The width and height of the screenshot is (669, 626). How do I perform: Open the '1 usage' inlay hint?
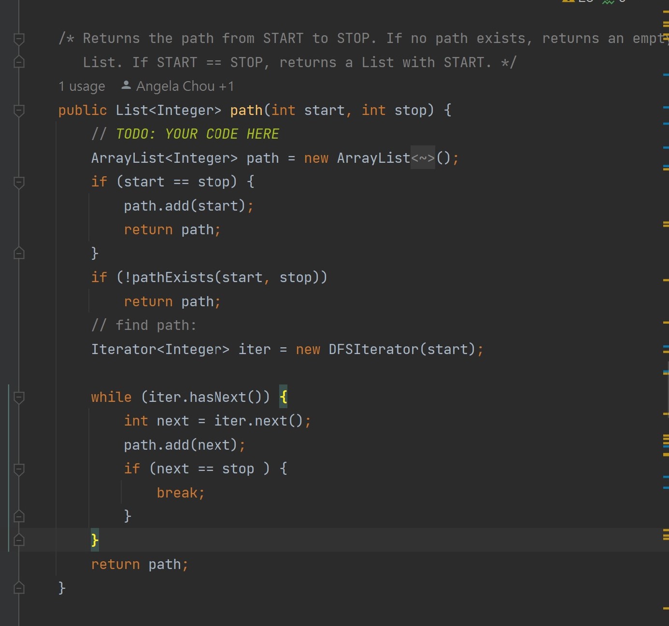82,86
